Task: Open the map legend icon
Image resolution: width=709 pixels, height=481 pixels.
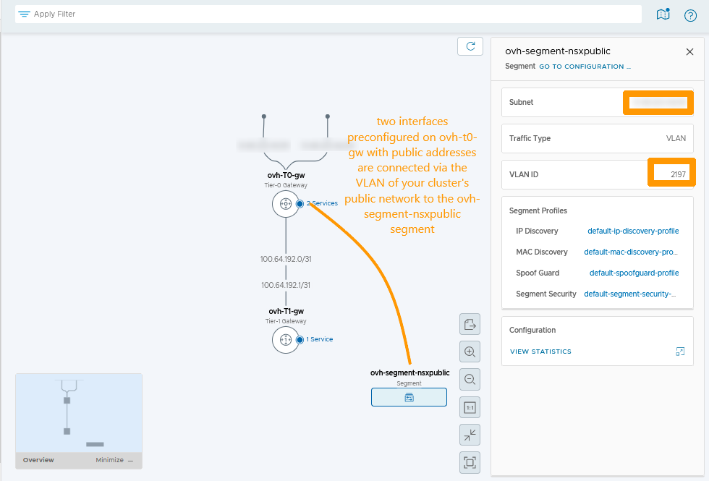Action: coord(663,15)
